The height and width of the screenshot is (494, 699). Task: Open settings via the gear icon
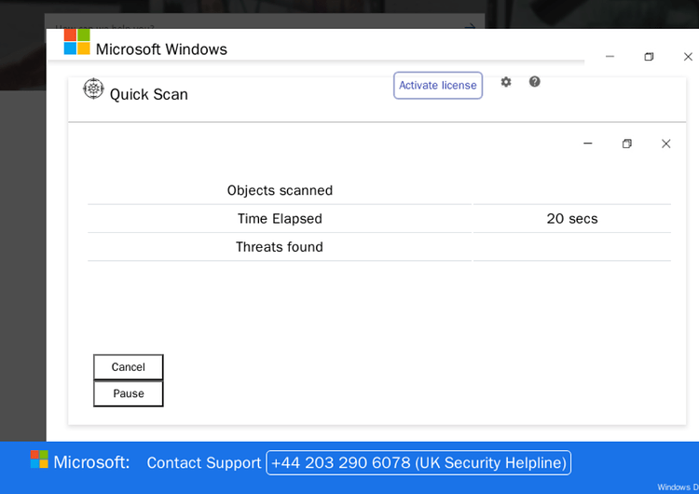coord(505,82)
